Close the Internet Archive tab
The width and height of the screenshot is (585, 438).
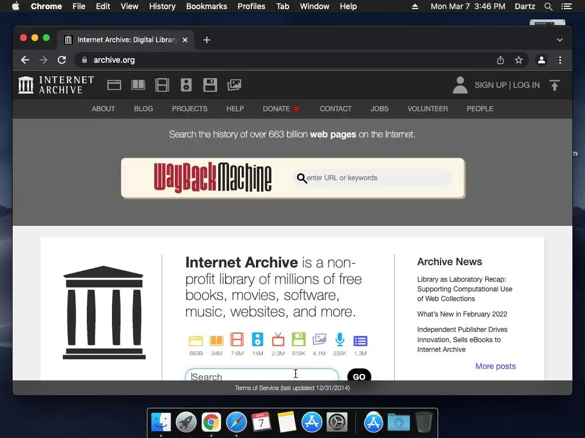185,40
